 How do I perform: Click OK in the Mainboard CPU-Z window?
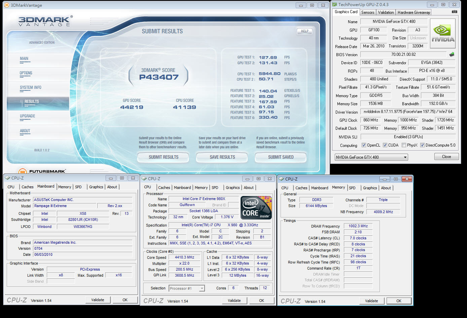pos(125,300)
